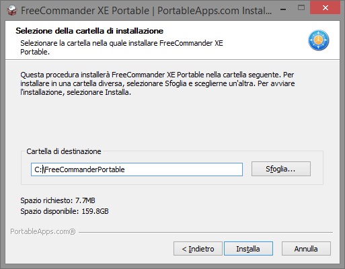Click the blue PortableApps compass logo

(319, 40)
